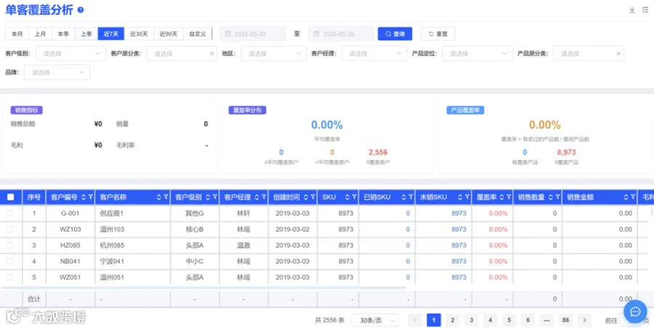Open the 产品定位 dropdown
This screenshot has width=654, height=329.
point(477,53)
